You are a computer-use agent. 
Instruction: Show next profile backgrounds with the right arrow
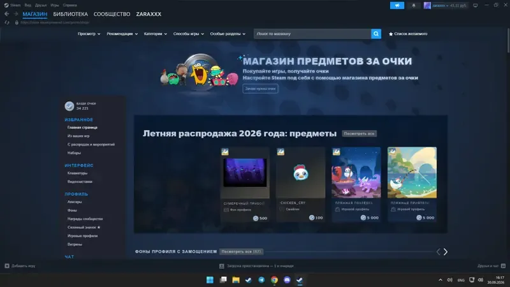[x=446, y=251]
